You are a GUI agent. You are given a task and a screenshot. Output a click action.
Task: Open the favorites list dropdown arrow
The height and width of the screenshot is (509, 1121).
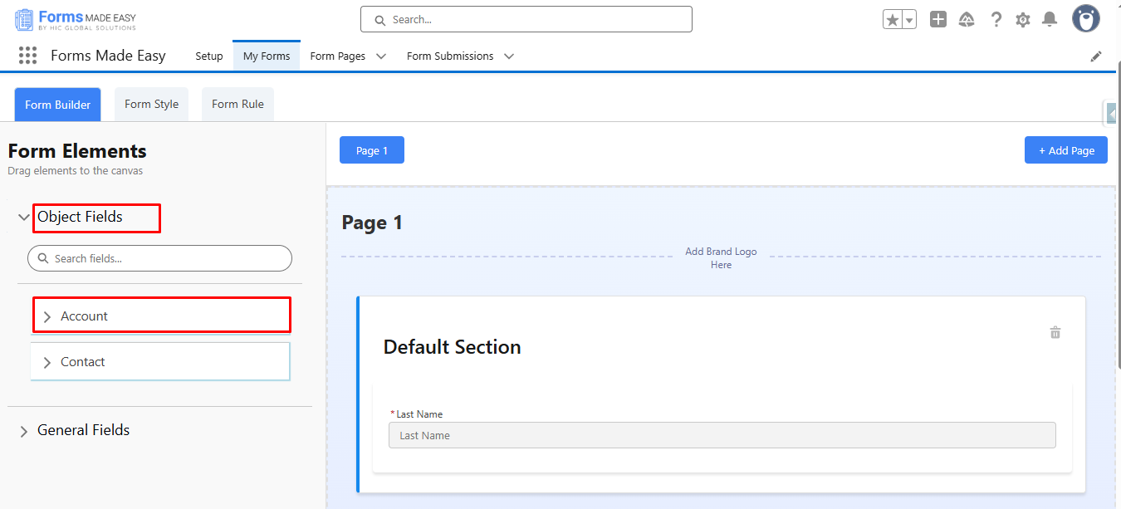click(x=909, y=20)
